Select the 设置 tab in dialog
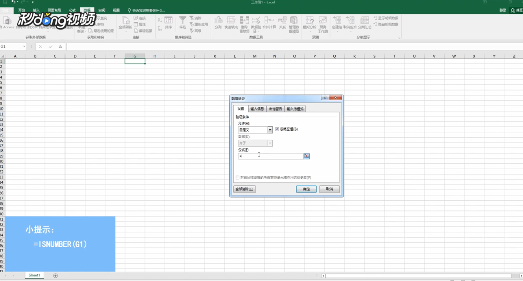This screenshot has height=281, width=523. [241, 108]
